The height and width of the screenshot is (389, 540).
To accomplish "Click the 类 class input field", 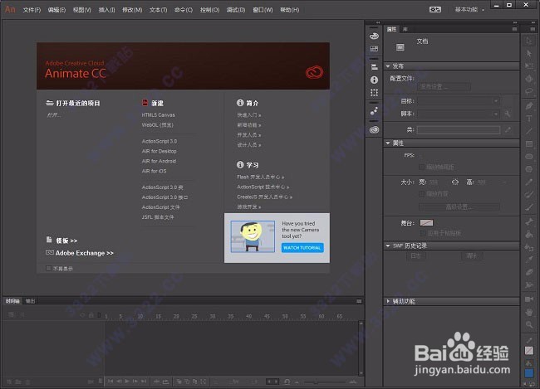I will pos(459,129).
